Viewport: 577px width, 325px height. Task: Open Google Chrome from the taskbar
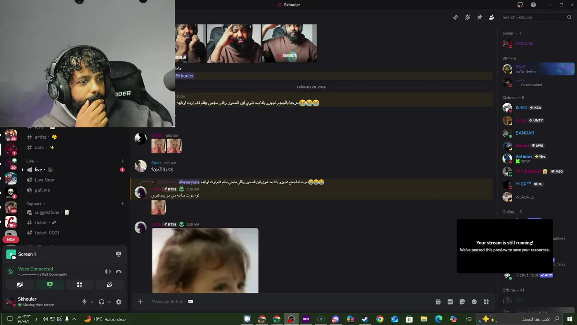click(x=380, y=319)
